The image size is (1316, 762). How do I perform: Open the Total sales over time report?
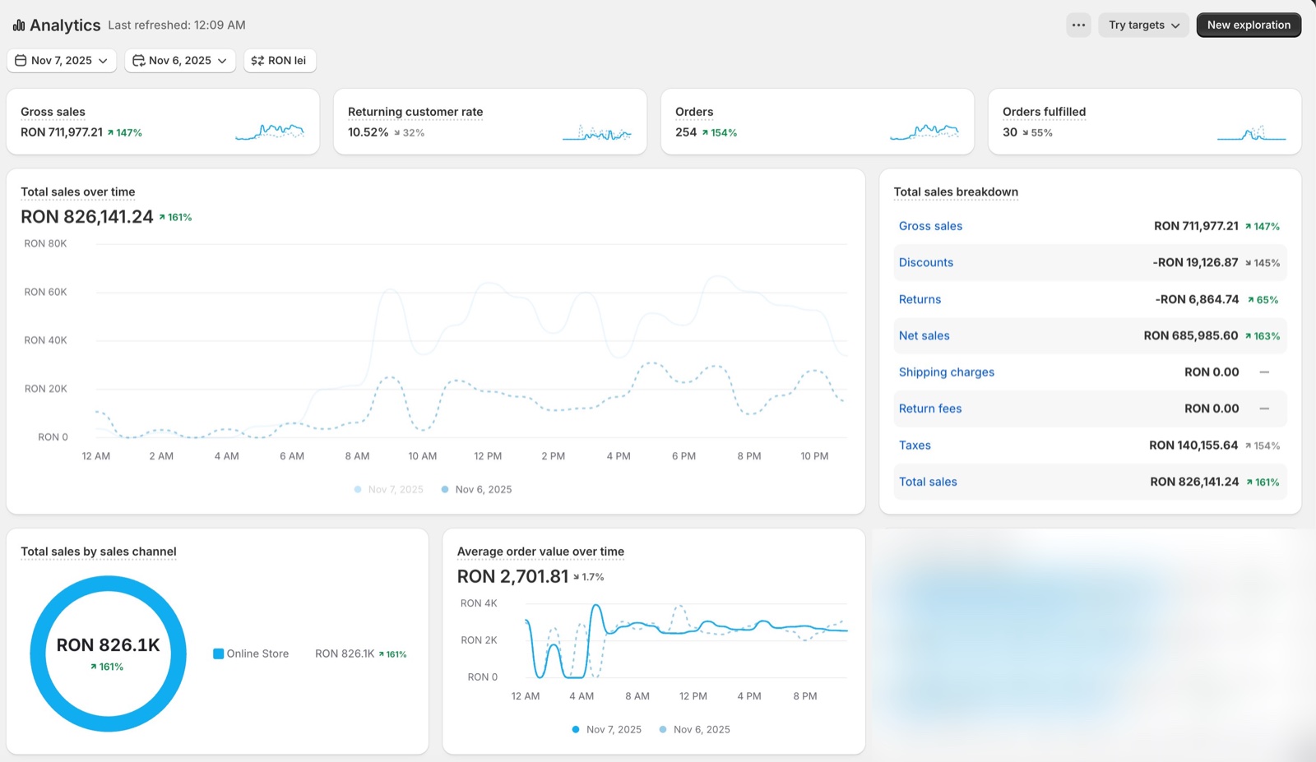click(78, 192)
